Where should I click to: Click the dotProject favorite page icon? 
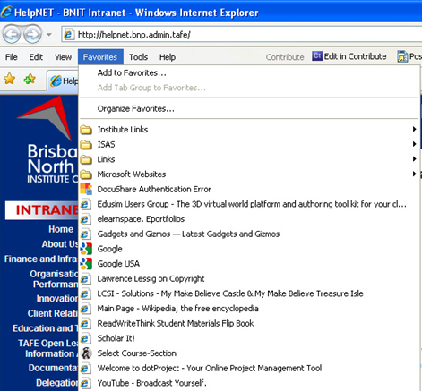85,369
